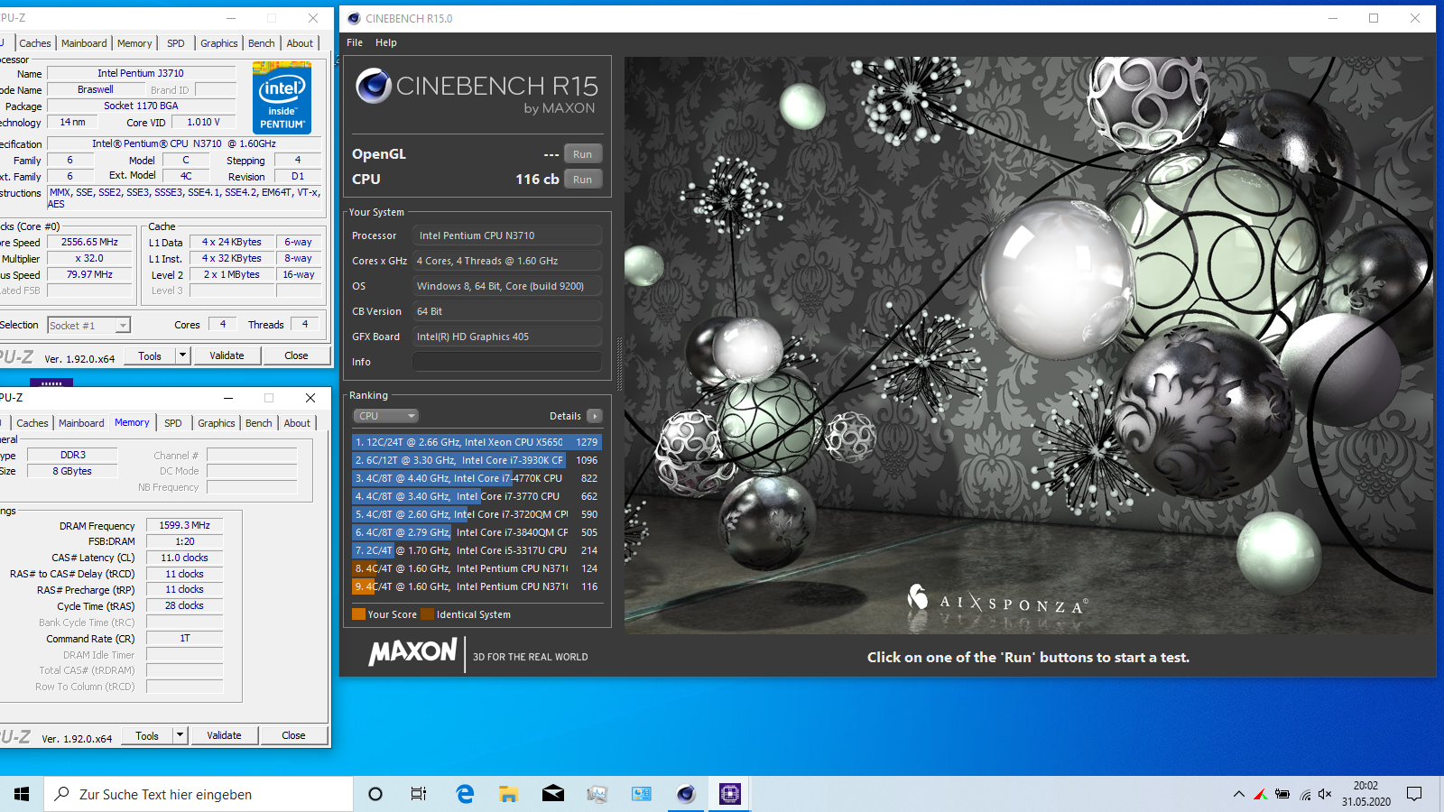Open Cortana circle icon on taskbar
This screenshot has width=1444, height=812.
(375, 794)
